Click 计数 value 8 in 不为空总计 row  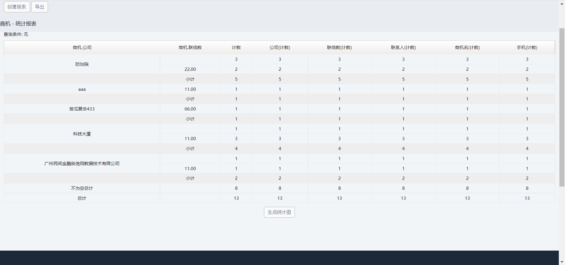(236, 188)
